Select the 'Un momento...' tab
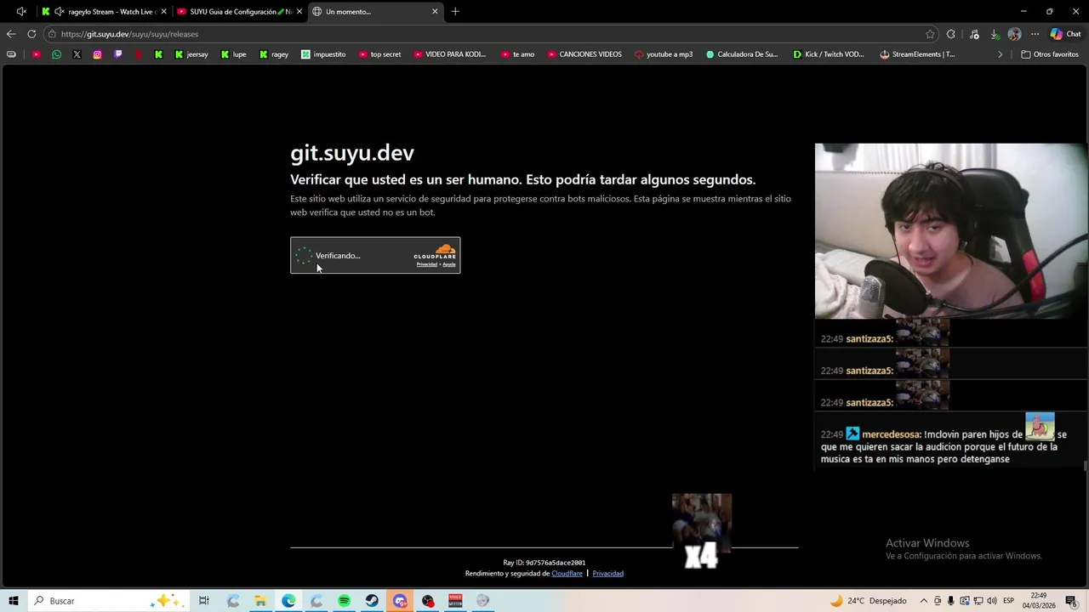The height and width of the screenshot is (612, 1089). [x=374, y=12]
